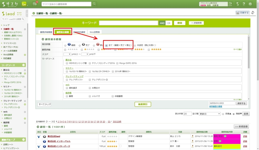The width and height of the screenshot is (259, 150).
Task: Click the plus icon next to Web訪問者 in sidebar
Action: 25,55
